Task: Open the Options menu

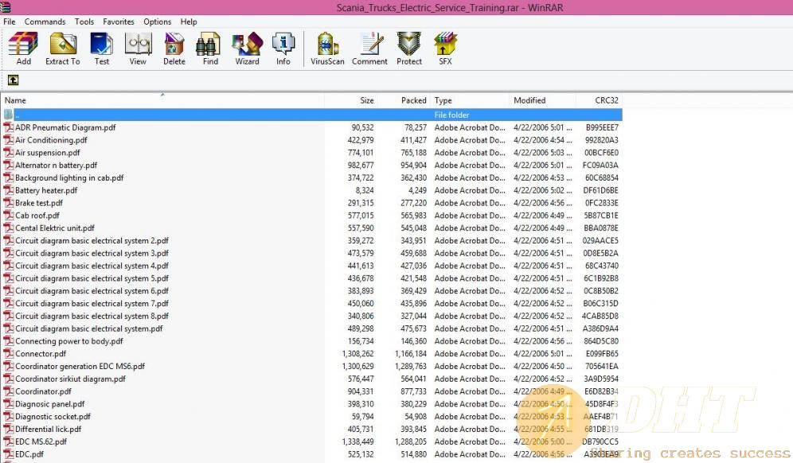Action: 158,21
